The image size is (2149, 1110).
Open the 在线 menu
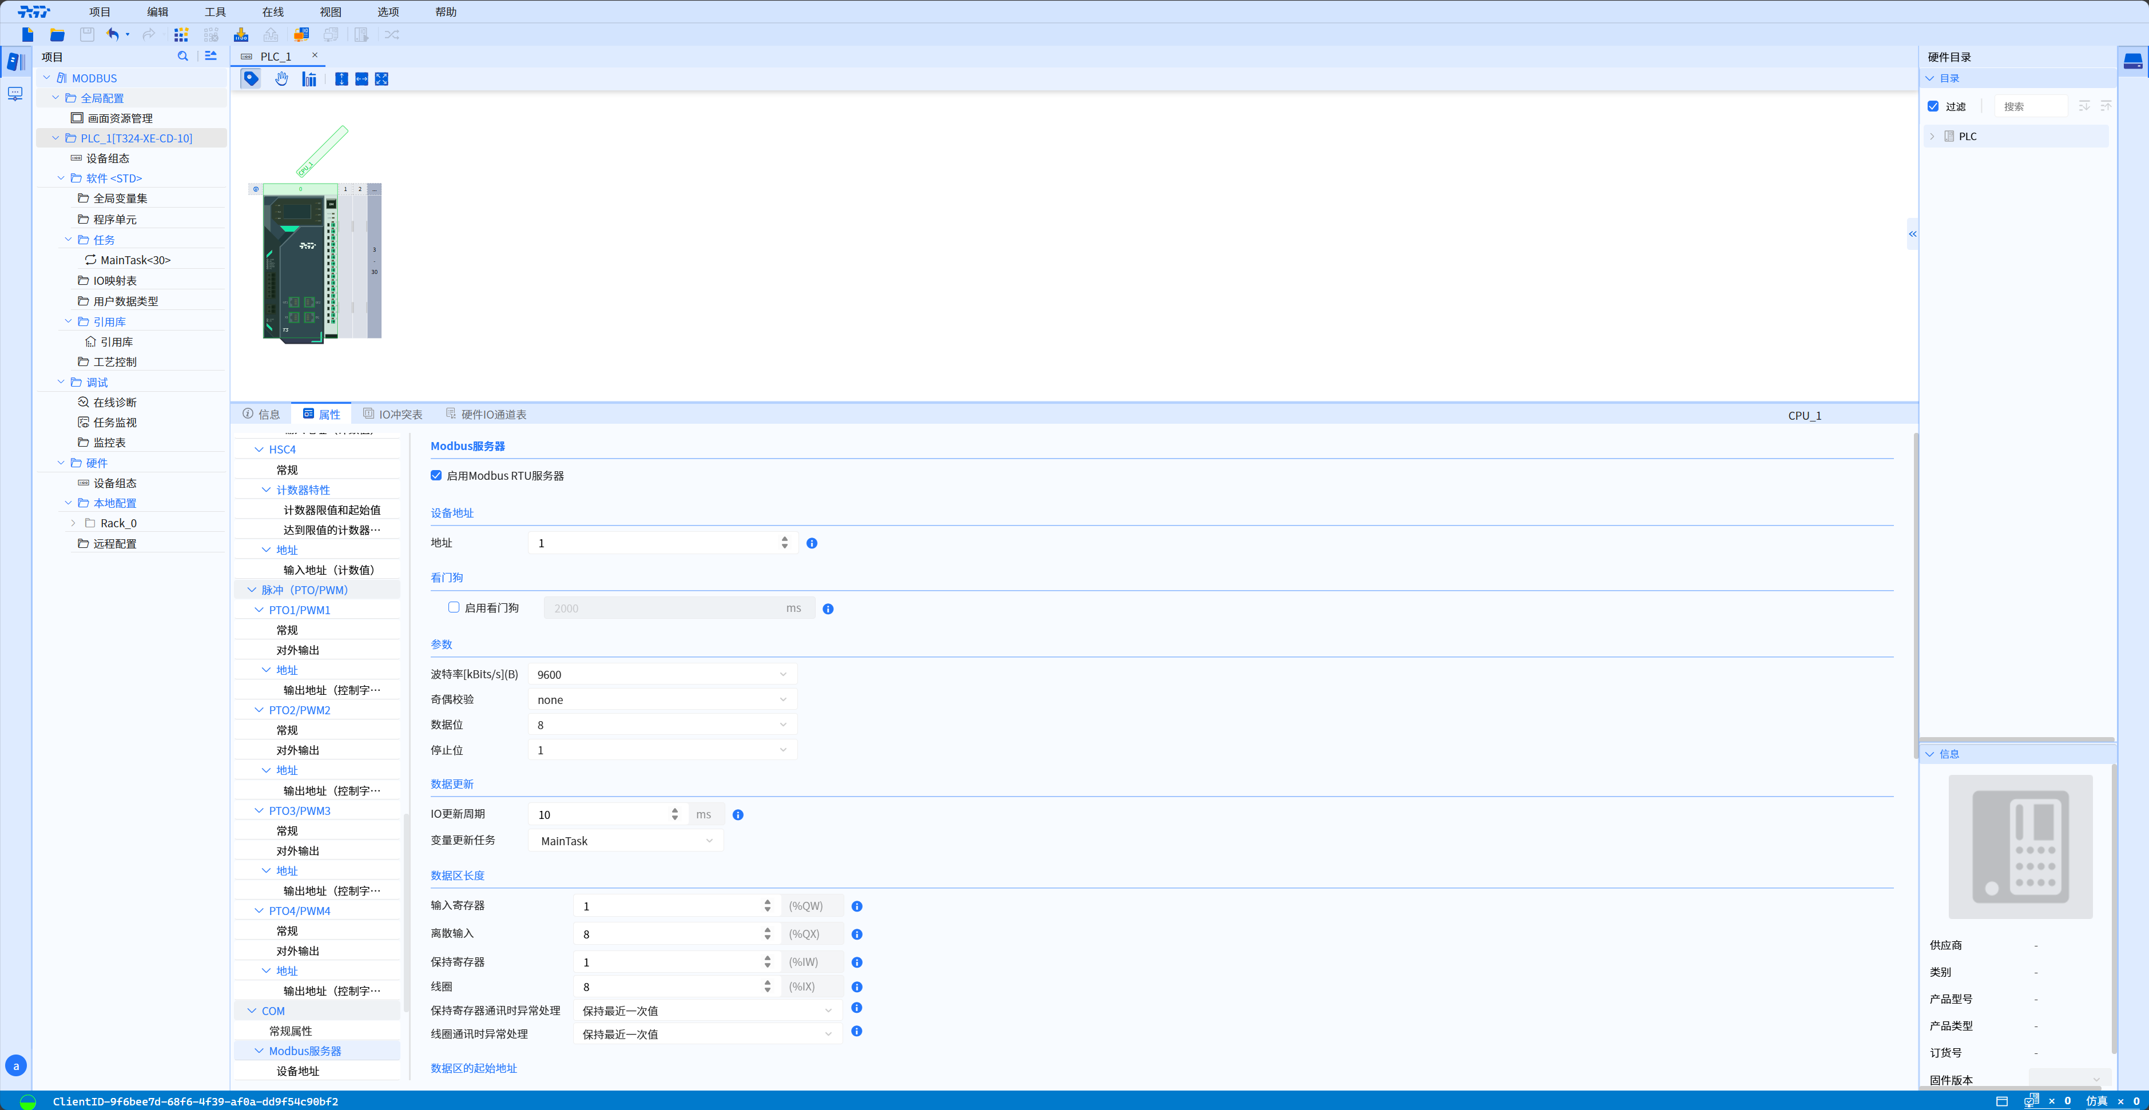pyautogui.click(x=273, y=11)
